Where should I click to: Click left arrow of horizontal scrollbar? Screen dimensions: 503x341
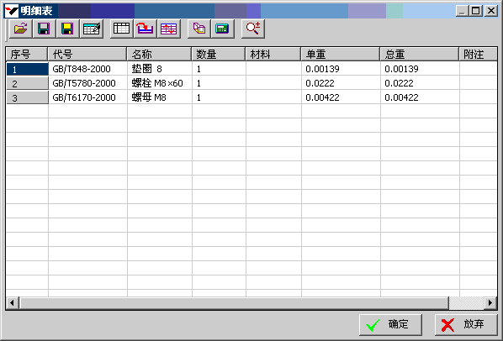tap(12, 302)
